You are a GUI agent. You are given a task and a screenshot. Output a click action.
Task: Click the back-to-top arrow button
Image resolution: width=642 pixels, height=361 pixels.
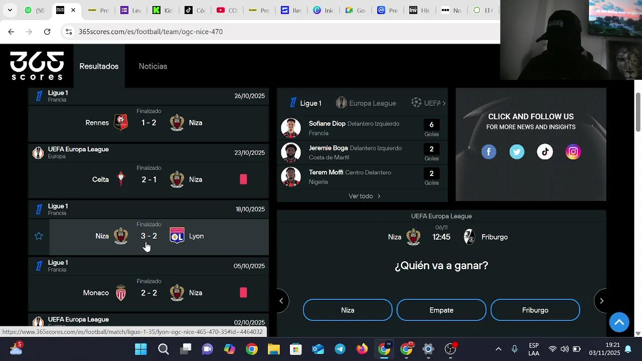[x=619, y=322]
